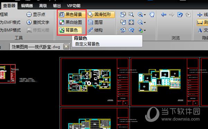Switch to the 查看器 ribbon tab
The height and width of the screenshot is (129, 208).
click(9, 6)
